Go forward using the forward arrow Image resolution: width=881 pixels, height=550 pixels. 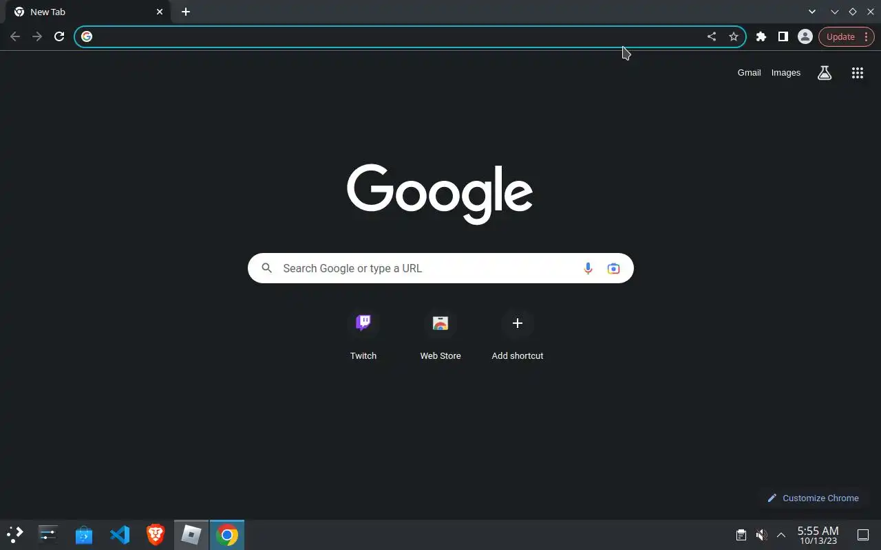[x=37, y=36]
